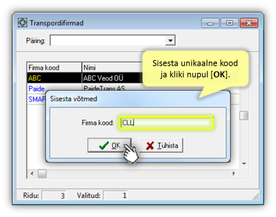The width and height of the screenshot is (276, 217).
Task: Click the Transpordifirmad window title icon
Action: [23, 23]
